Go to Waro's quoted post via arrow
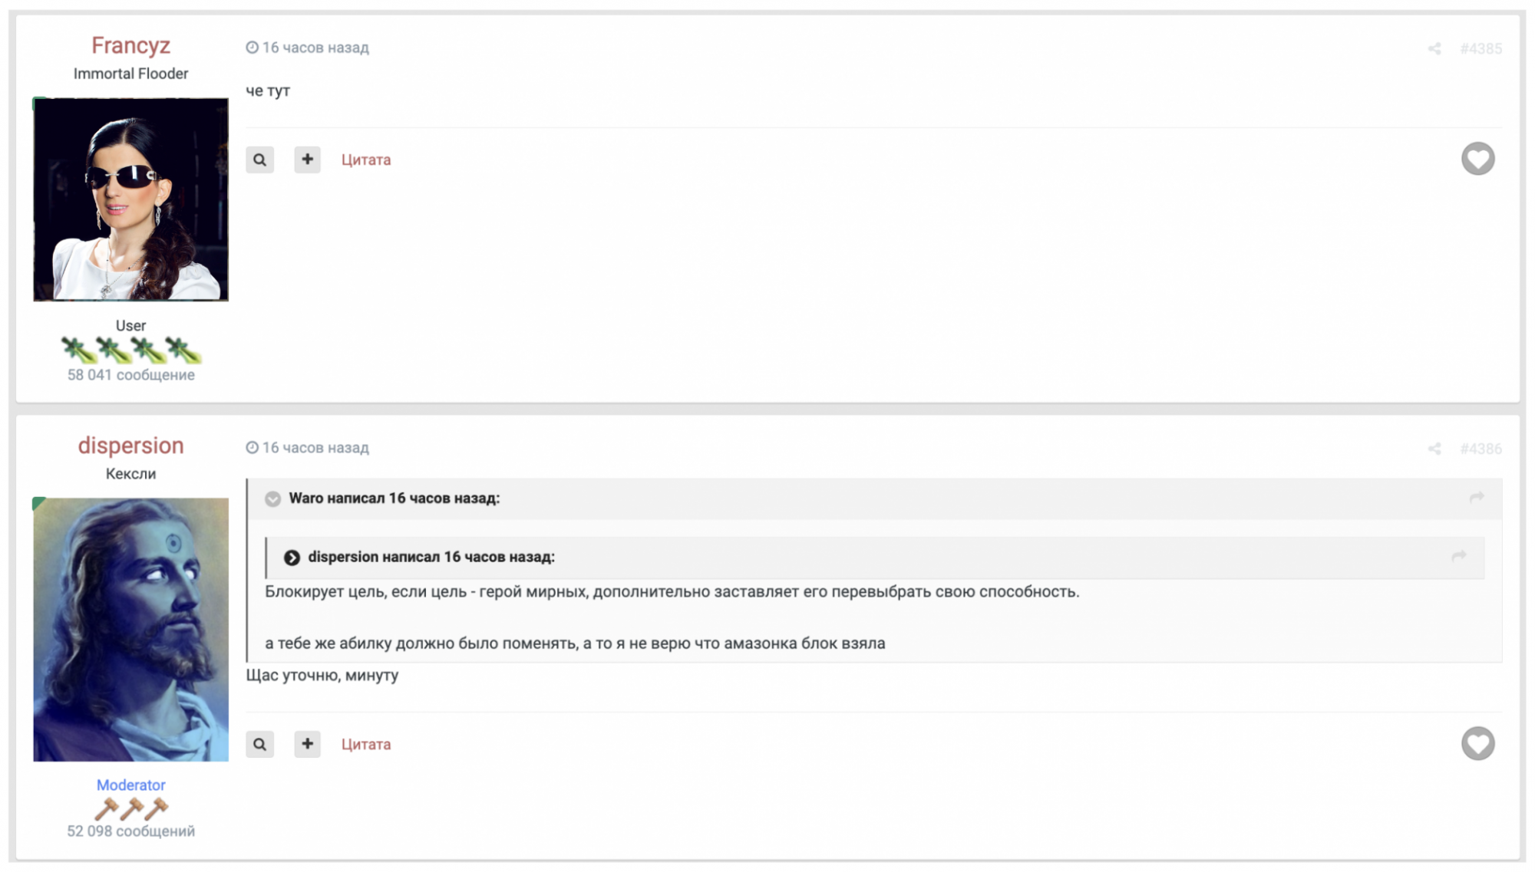Screen dimensions: 1535x872 coord(1476,499)
